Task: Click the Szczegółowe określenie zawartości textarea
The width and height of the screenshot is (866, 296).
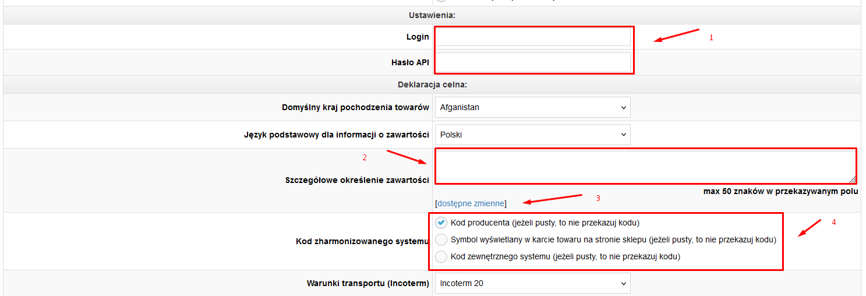Action: (x=646, y=167)
